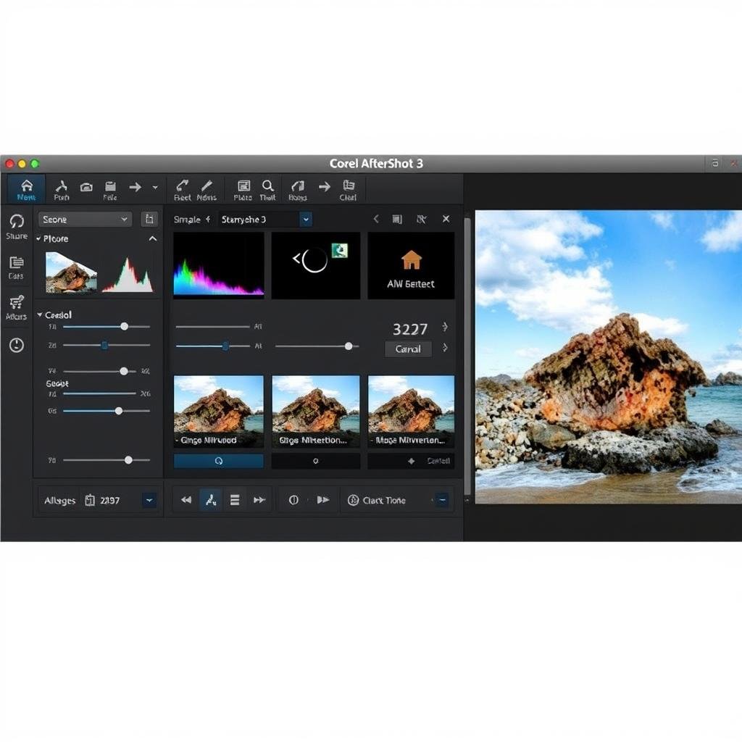The width and height of the screenshot is (742, 742).
Task: Select the AlW Settect home tile
Action: coord(411,265)
